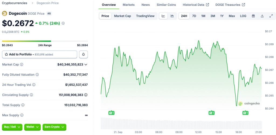The height and width of the screenshot is (135, 276).
Task: Select the 7D time range
Action: [x=194, y=16]
